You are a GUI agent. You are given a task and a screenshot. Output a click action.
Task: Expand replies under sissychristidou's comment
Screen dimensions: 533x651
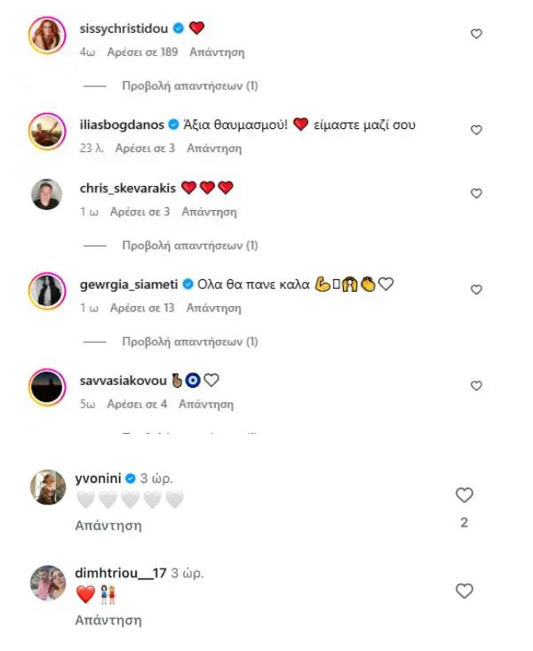point(189,86)
